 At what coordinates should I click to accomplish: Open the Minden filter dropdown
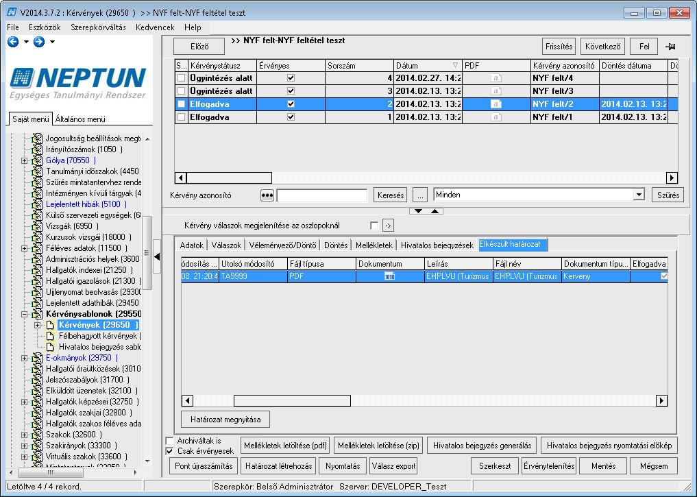point(639,195)
